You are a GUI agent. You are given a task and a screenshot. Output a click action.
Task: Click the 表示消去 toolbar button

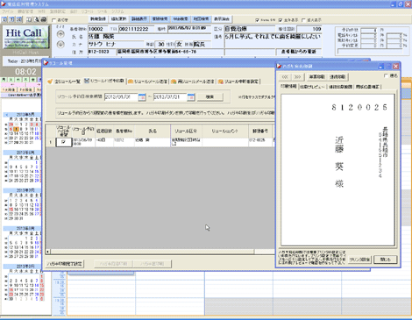tap(222, 19)
